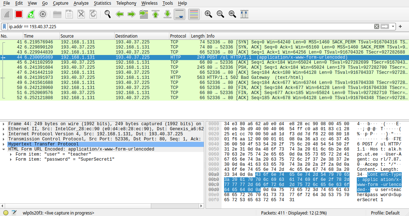409x216 pixels.
Task: Toggle auto-scroll during live capture
Action: click(179, 14)
